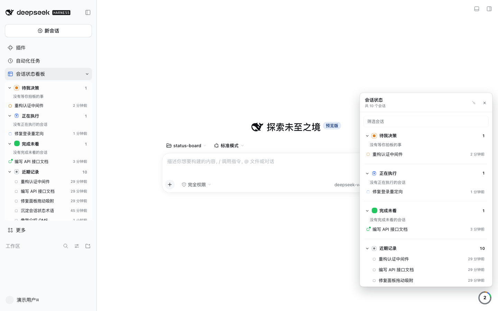This screenshot has height=311, width=498.
Task: Search the workspace with the magnifier icon
Action: (x=66, y=246)
